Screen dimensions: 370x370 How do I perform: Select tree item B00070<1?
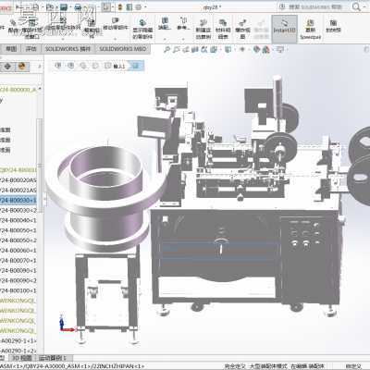tap(18, 261)
